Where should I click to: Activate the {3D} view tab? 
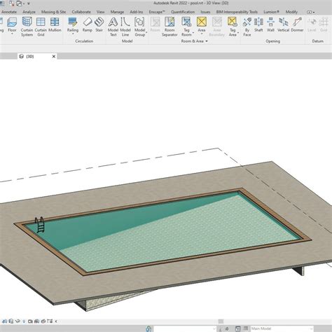[37, 56]
